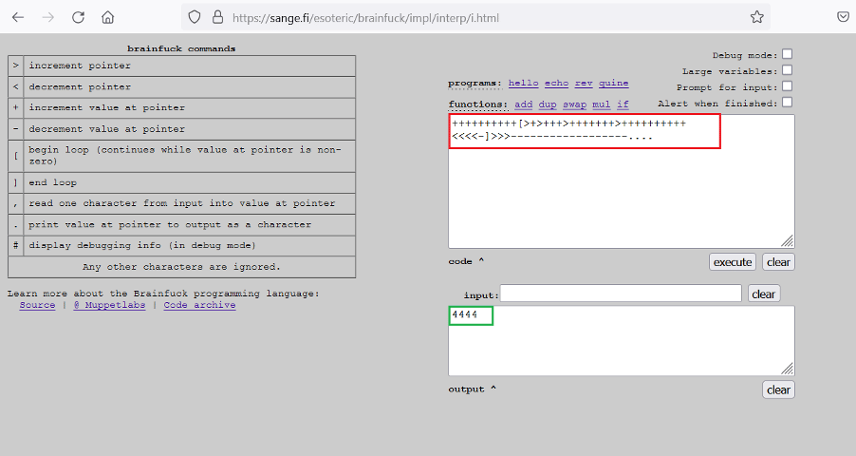Image resolution: width=856 pixels, height=456 pixels.
Task: Open the Pocket save icon
Action: click(x=843, y=17)
